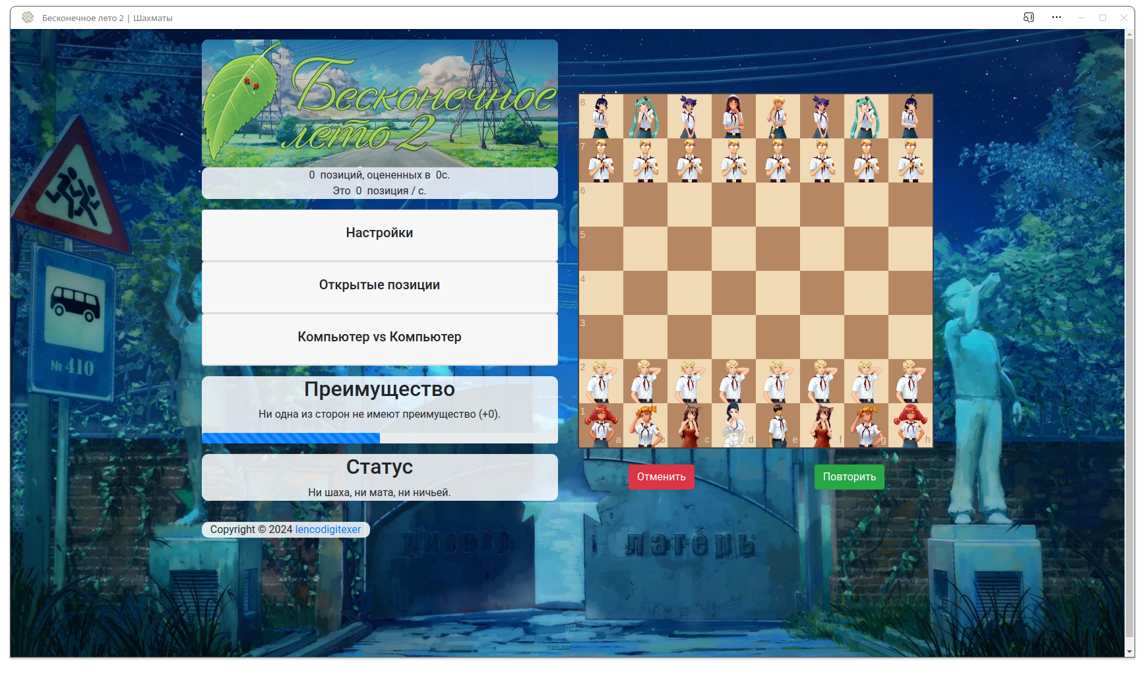Select the white pawn on e2
The width and height of the screenshot is (1145, 678).
point(778,381)
